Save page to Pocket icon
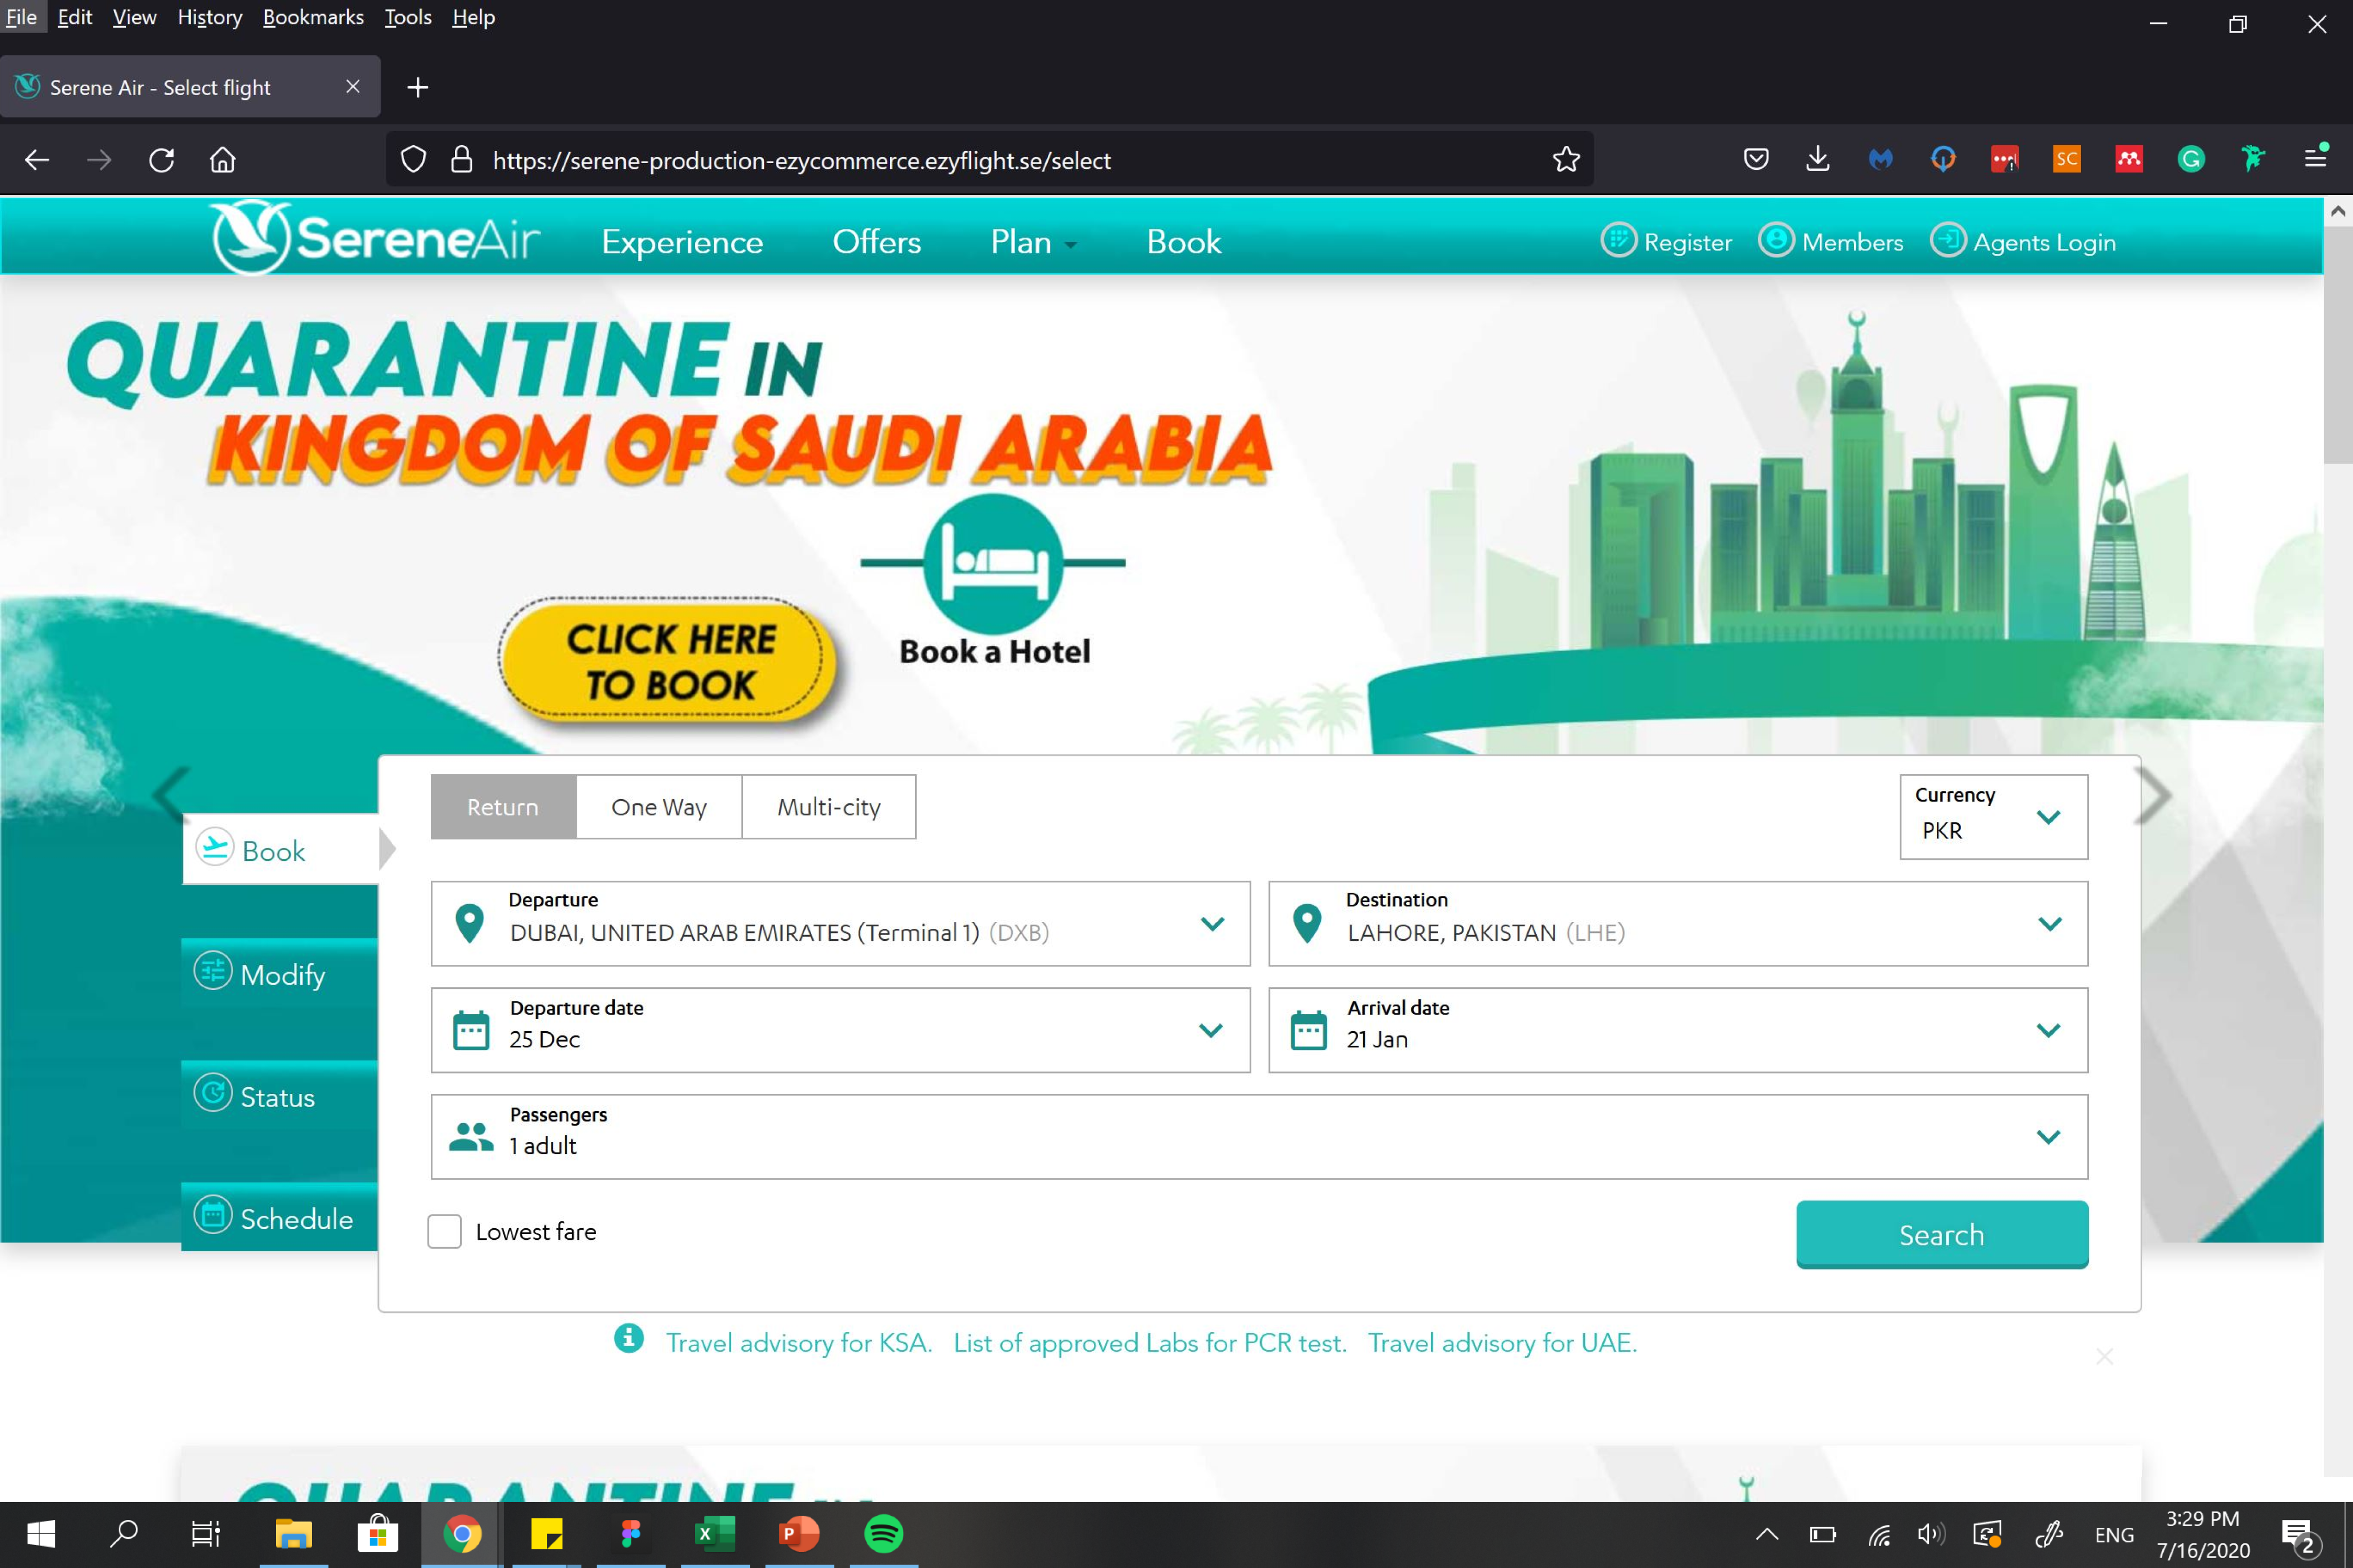Viewport: 2353px width, 1568px height. coord(1756,159)
